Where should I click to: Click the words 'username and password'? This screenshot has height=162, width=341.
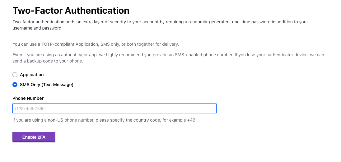coord(37,28)
